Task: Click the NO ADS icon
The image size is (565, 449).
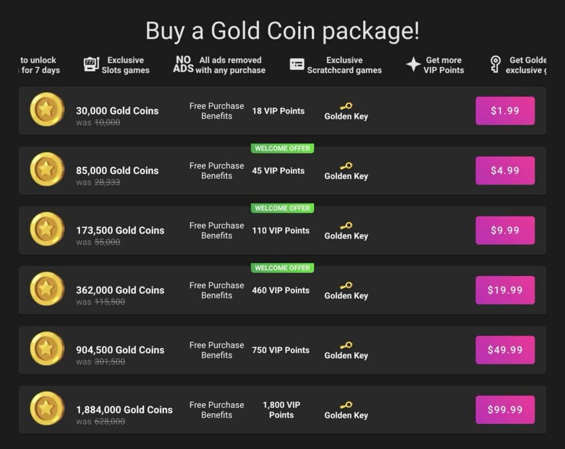Action: point(183,64)
